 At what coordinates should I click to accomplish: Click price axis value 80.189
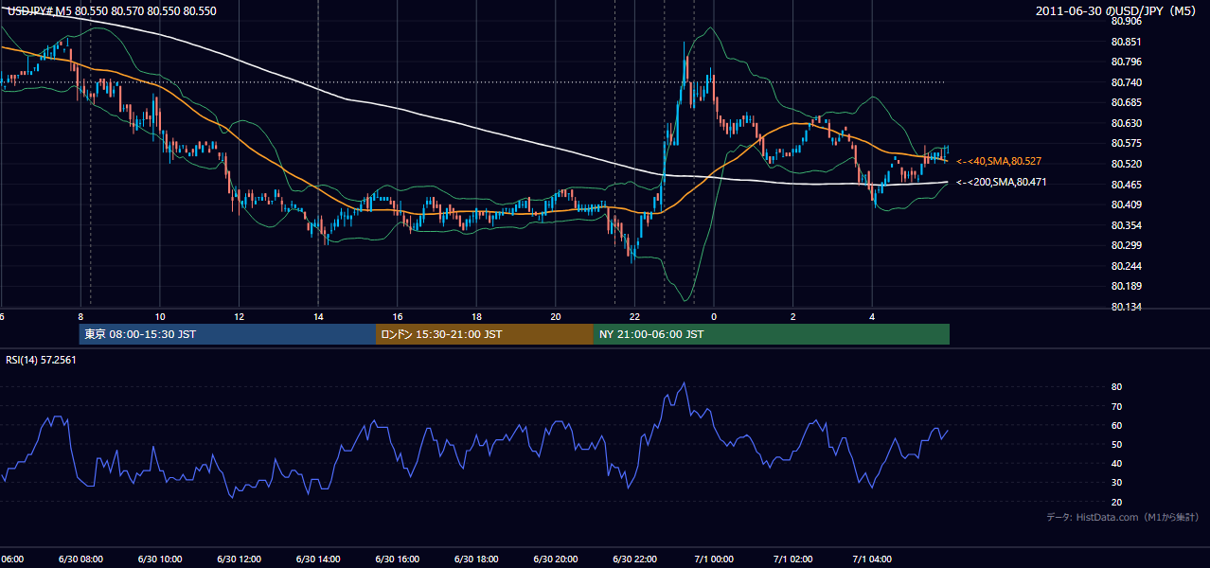pyautogui.click(x=1126, y=286)
